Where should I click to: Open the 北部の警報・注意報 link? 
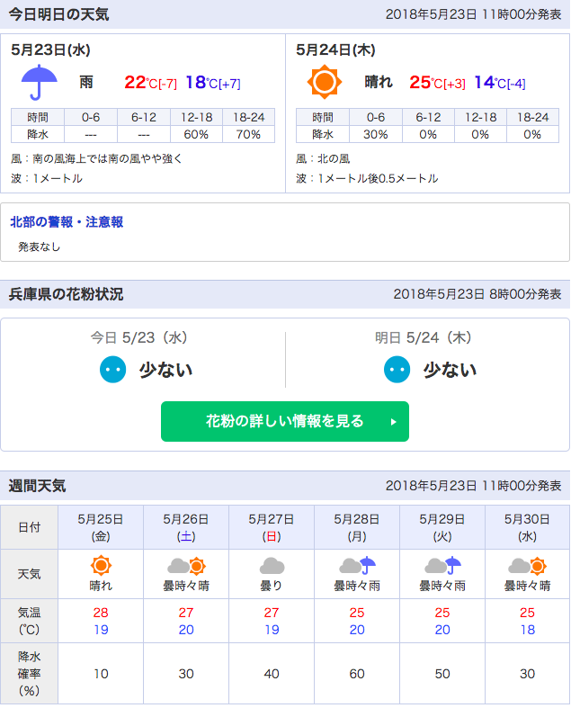tap(67, 221)
